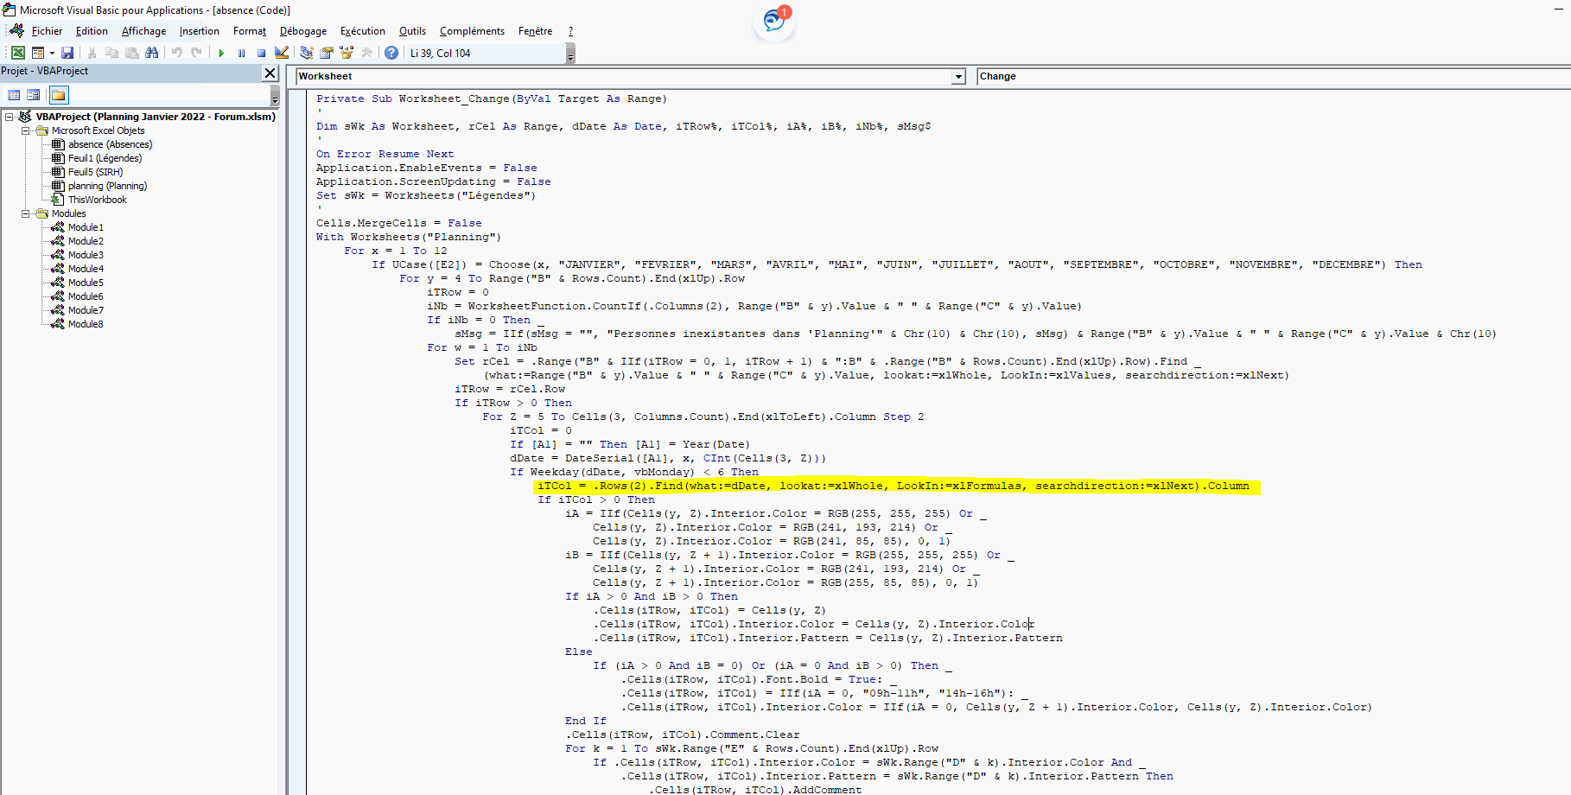Stop execution with the Reset square icon
The height and width of the screenshot is (795, 1571).
[x=261, y=53]
